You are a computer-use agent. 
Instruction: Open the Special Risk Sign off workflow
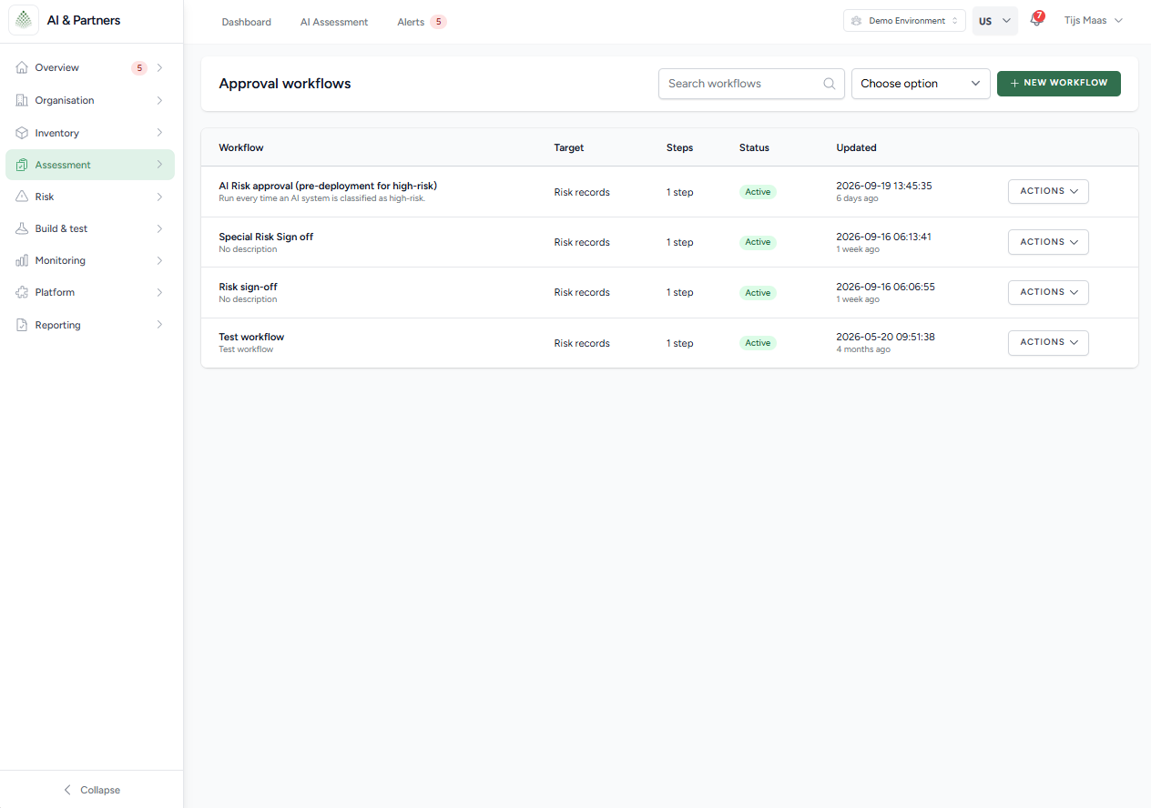266,237
